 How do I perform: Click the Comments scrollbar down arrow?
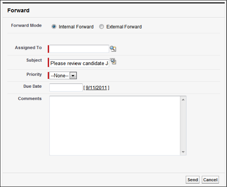pyautogui.click(x=183, y=152)
